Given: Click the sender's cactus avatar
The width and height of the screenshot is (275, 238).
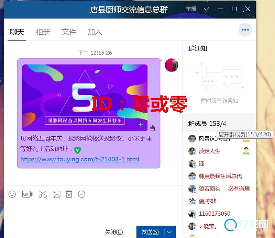Looking at the screenshot, I should tap(171, 65).
